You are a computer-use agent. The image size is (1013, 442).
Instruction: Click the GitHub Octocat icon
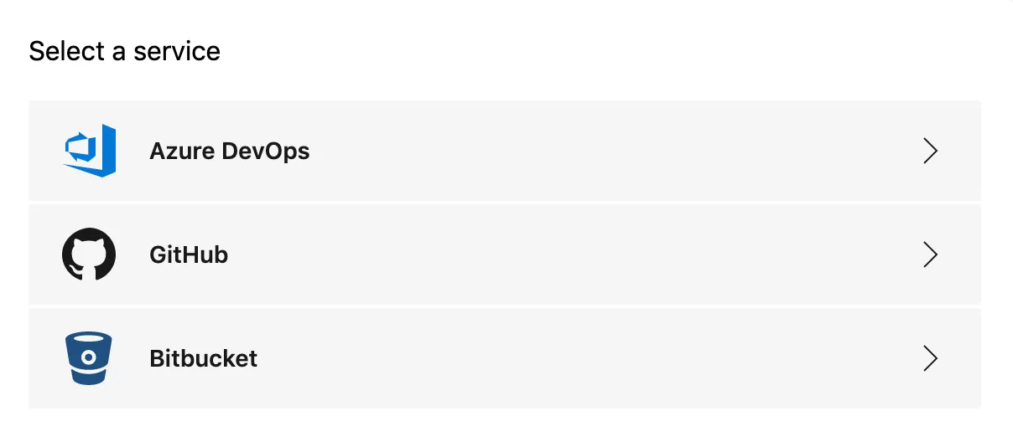[x=88, y=254]
